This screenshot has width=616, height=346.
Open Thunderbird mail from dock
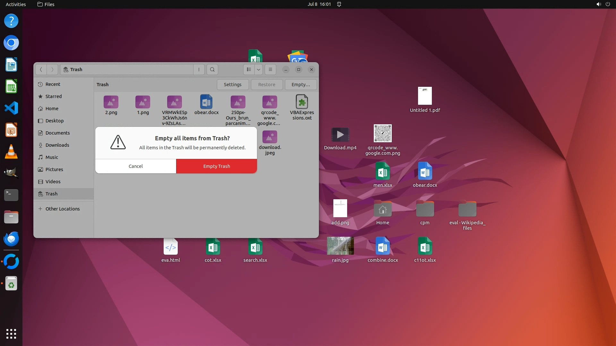coord(11,239)
